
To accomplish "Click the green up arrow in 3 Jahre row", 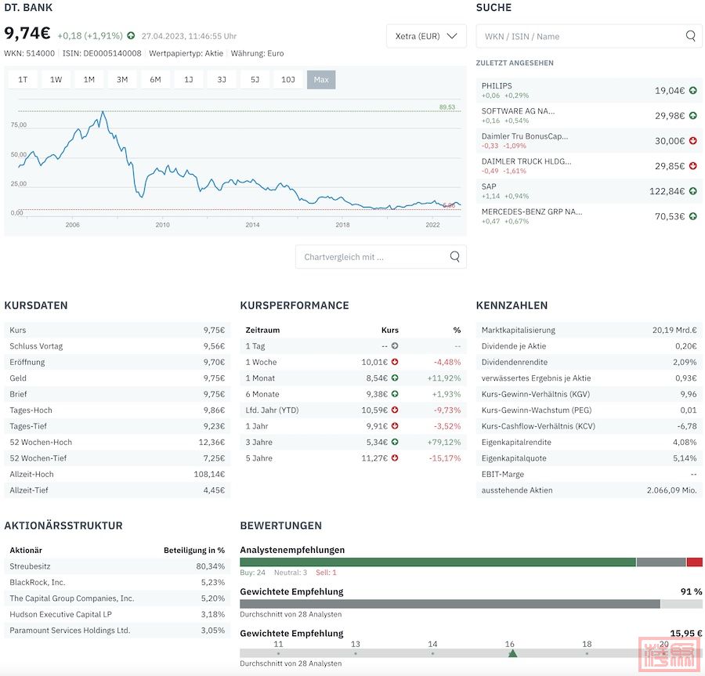I will pyautogui.click(x=395, y=442).
